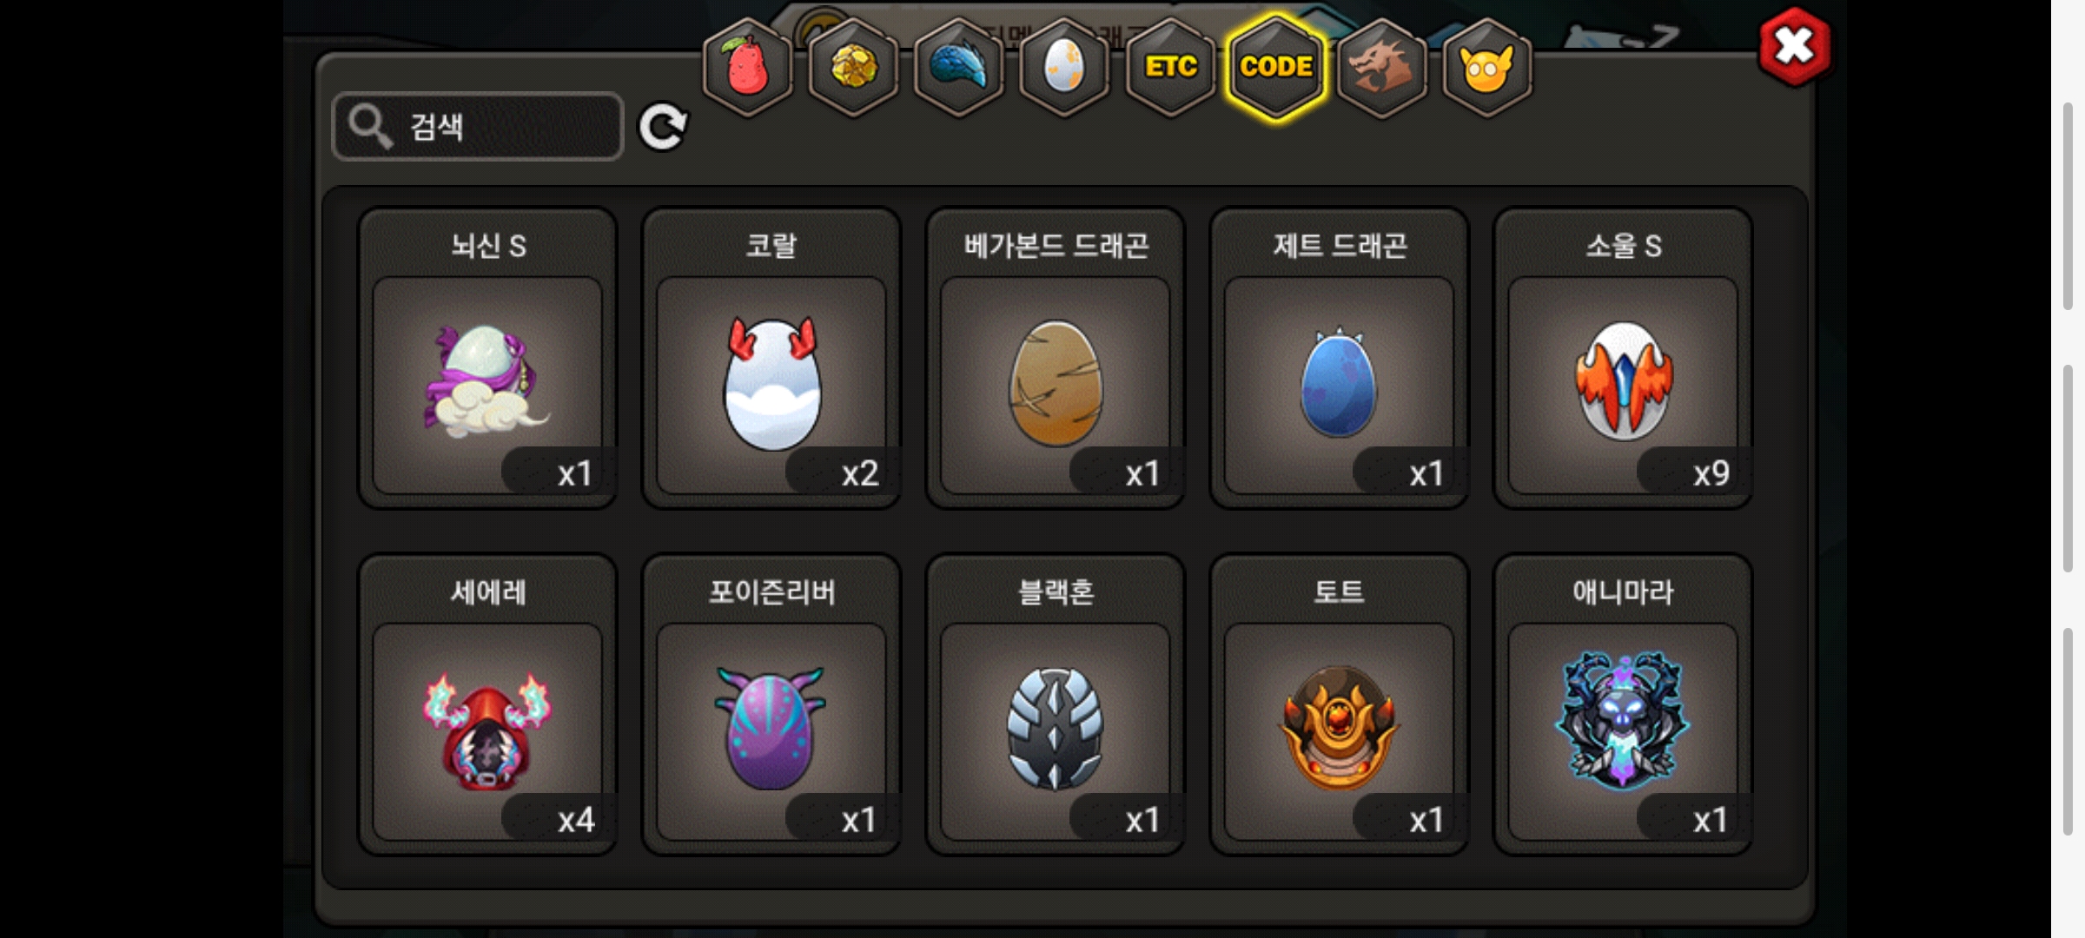Select the gold nugget category icon
2085x938 pixels.
click(x=853, y=67)
